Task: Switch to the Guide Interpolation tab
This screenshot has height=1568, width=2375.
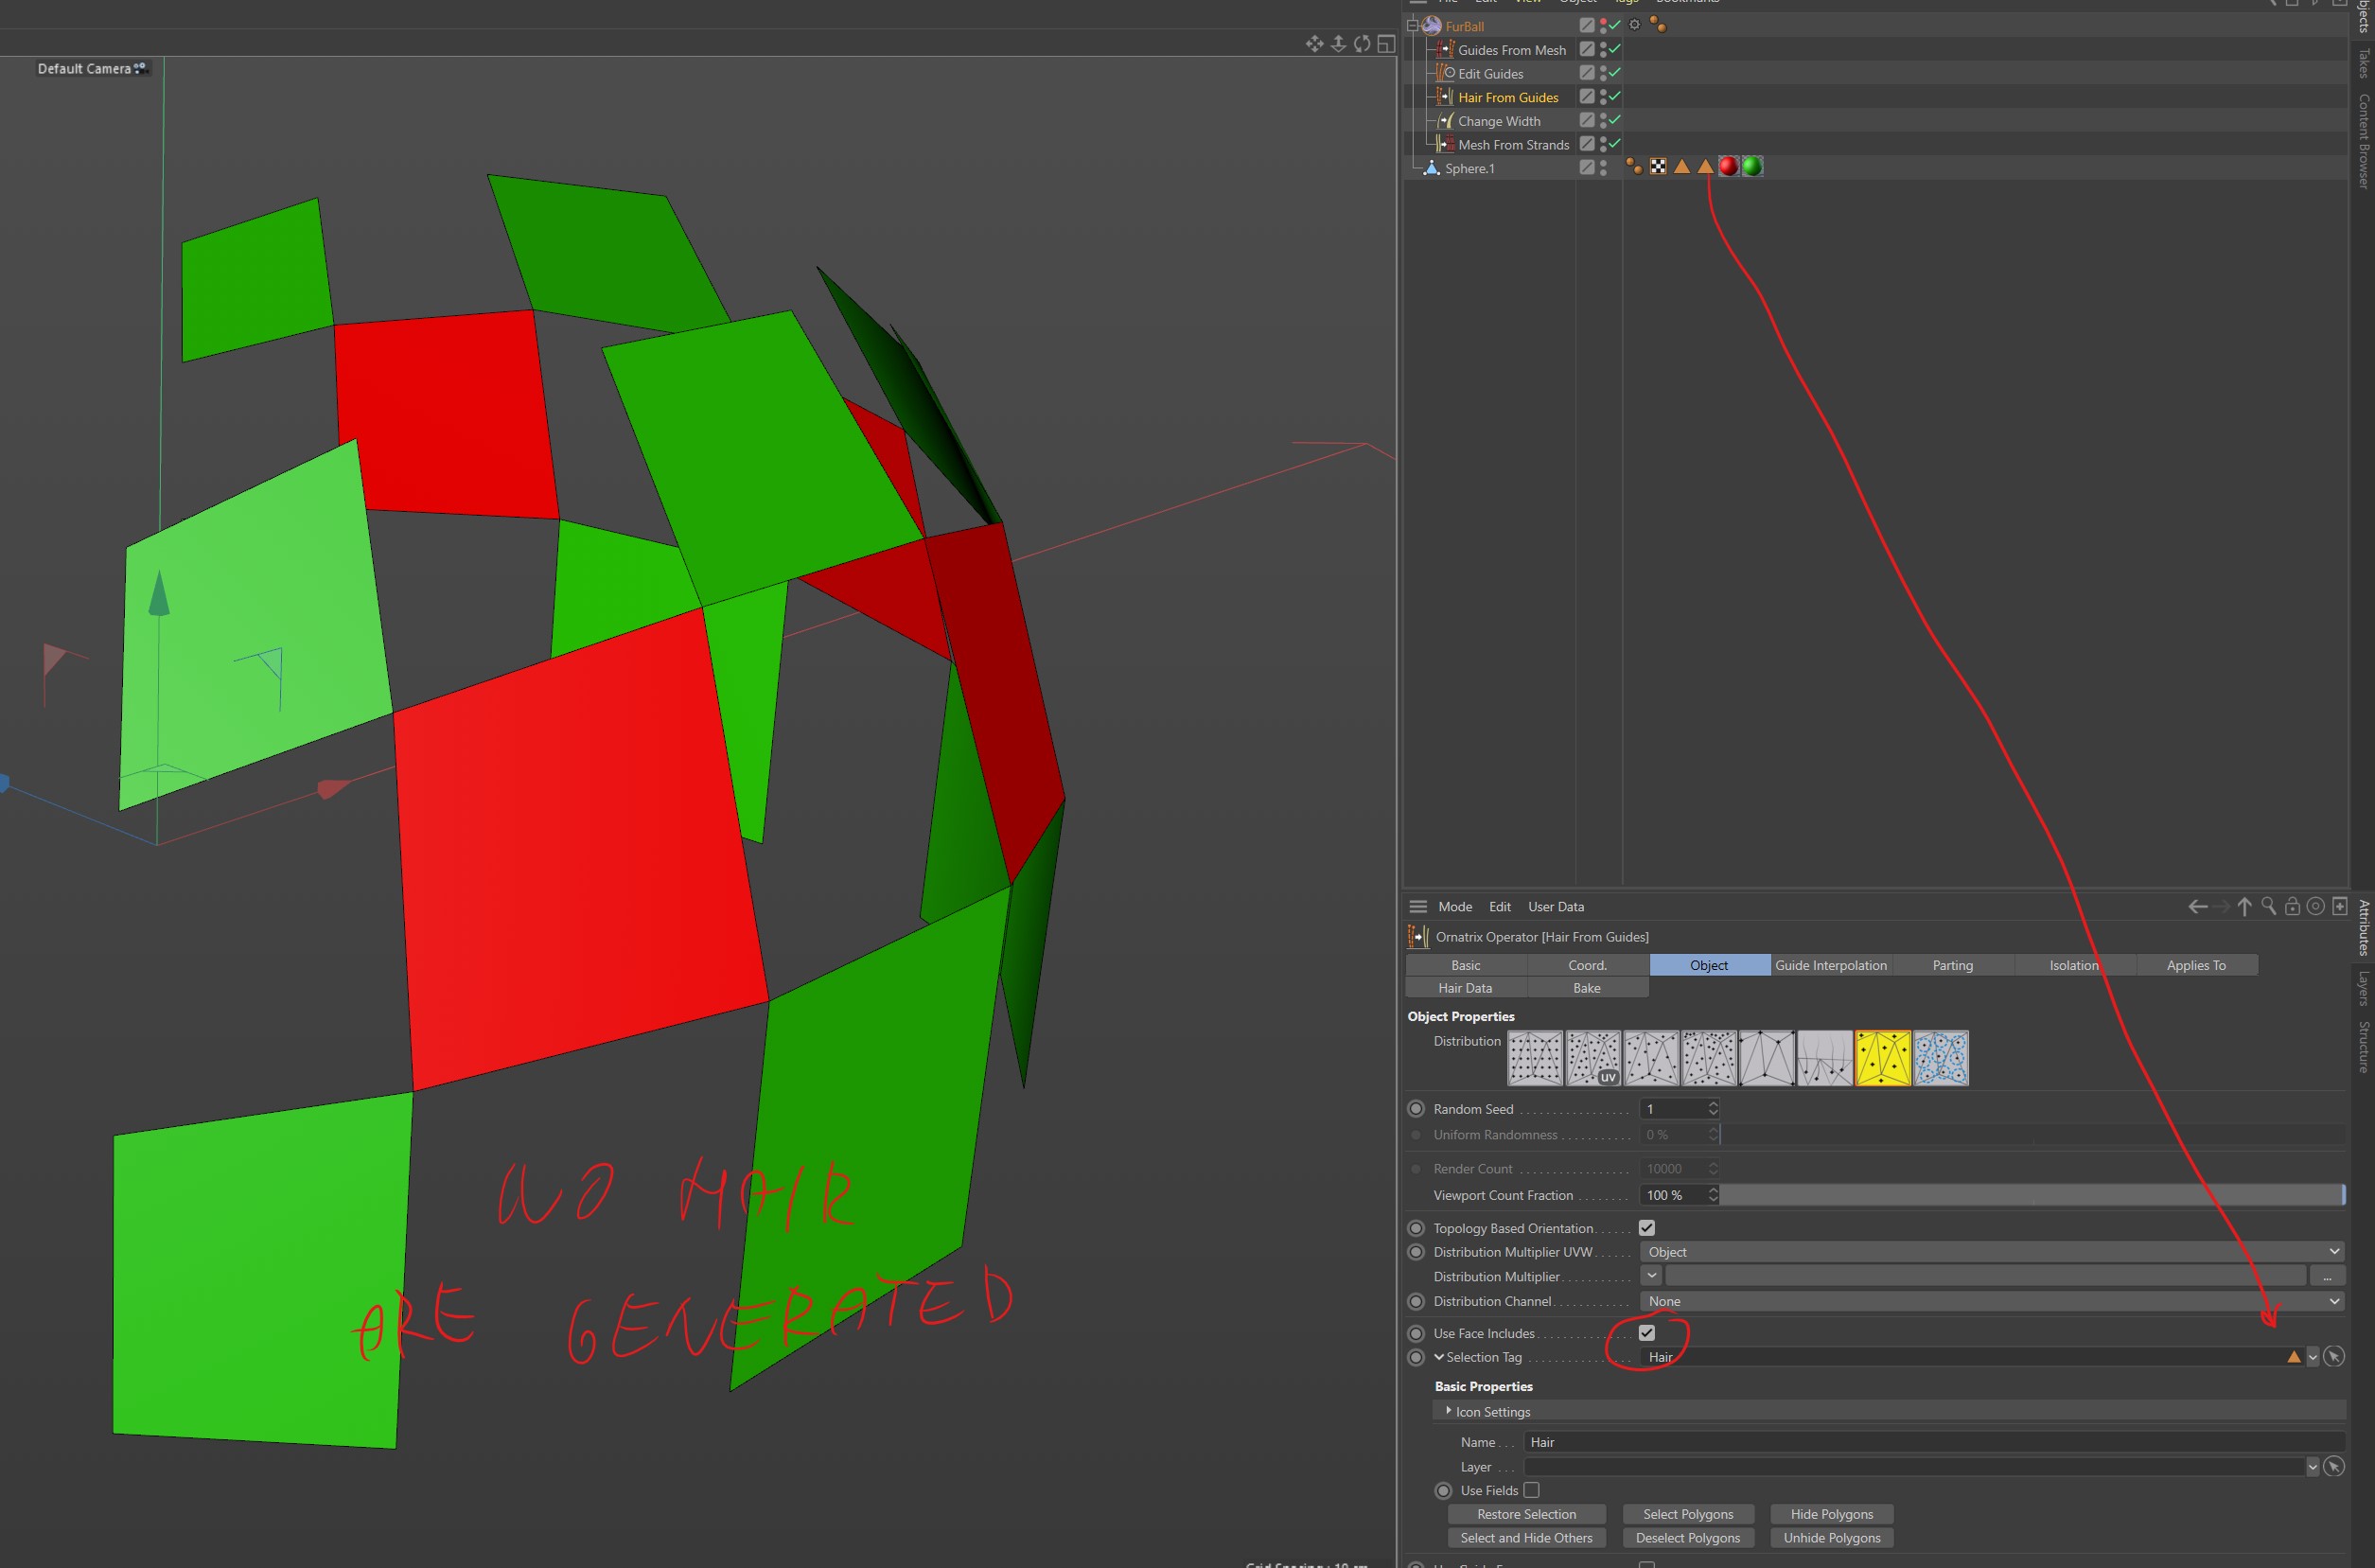Action: point(1830,965)
